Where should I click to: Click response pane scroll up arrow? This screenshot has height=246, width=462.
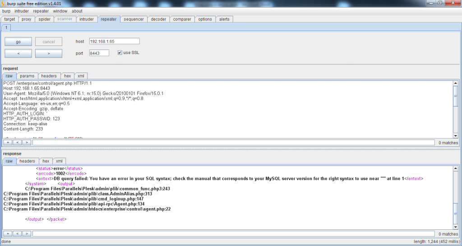pyautogui.click(x=456, y=169)
